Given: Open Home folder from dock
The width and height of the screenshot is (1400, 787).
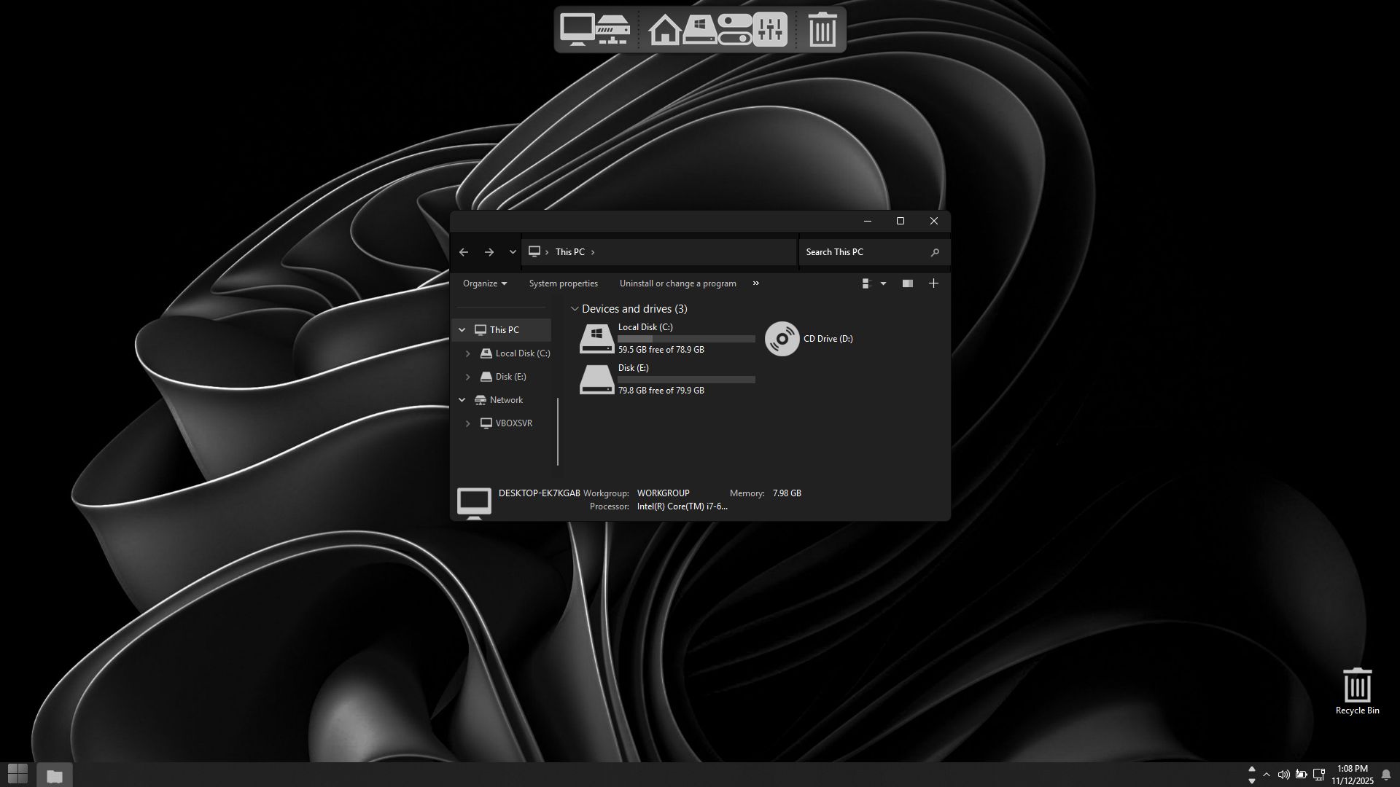Looking at the screenshot, I should [x=664, y=30].
